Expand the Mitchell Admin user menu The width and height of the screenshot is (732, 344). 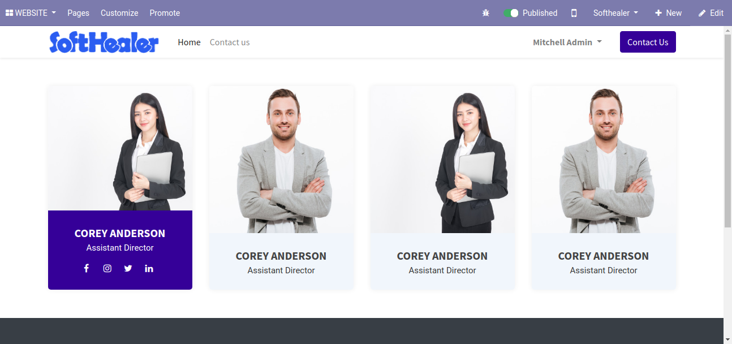(567, 42)
